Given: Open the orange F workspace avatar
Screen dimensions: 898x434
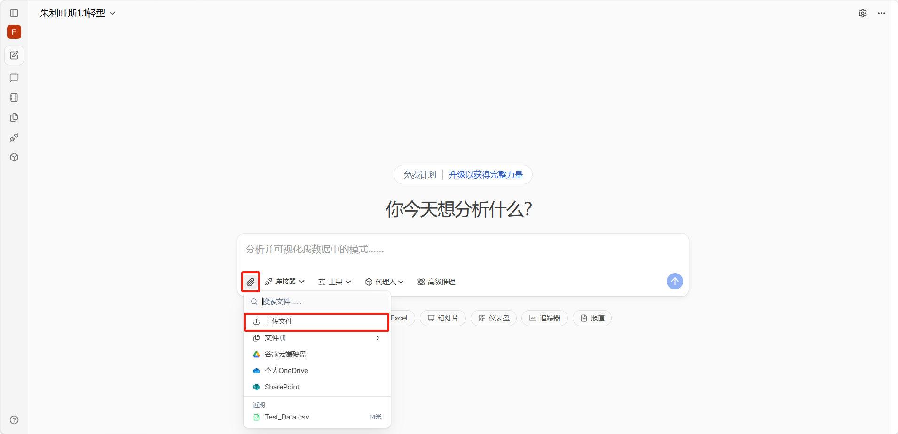Looking at the screenshot, I should click(x=14, y=32).
